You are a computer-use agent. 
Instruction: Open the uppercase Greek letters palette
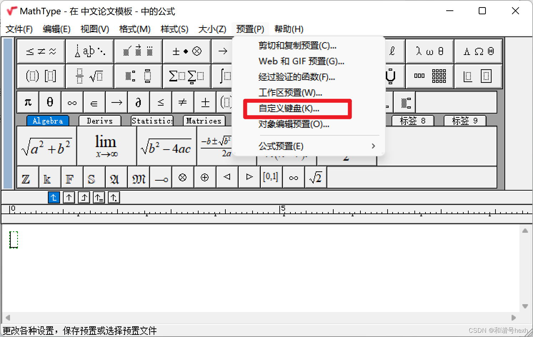pyautogui.click(x=479, y=51)
